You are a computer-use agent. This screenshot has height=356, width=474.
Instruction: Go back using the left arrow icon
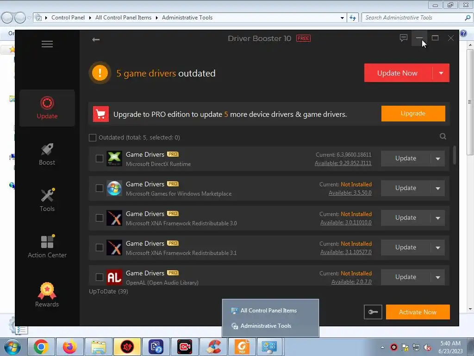[96, 40]
